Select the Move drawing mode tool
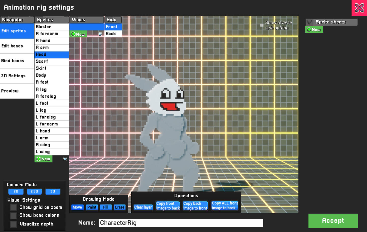This screenshot has width=367, height=232. pos(77,207)
